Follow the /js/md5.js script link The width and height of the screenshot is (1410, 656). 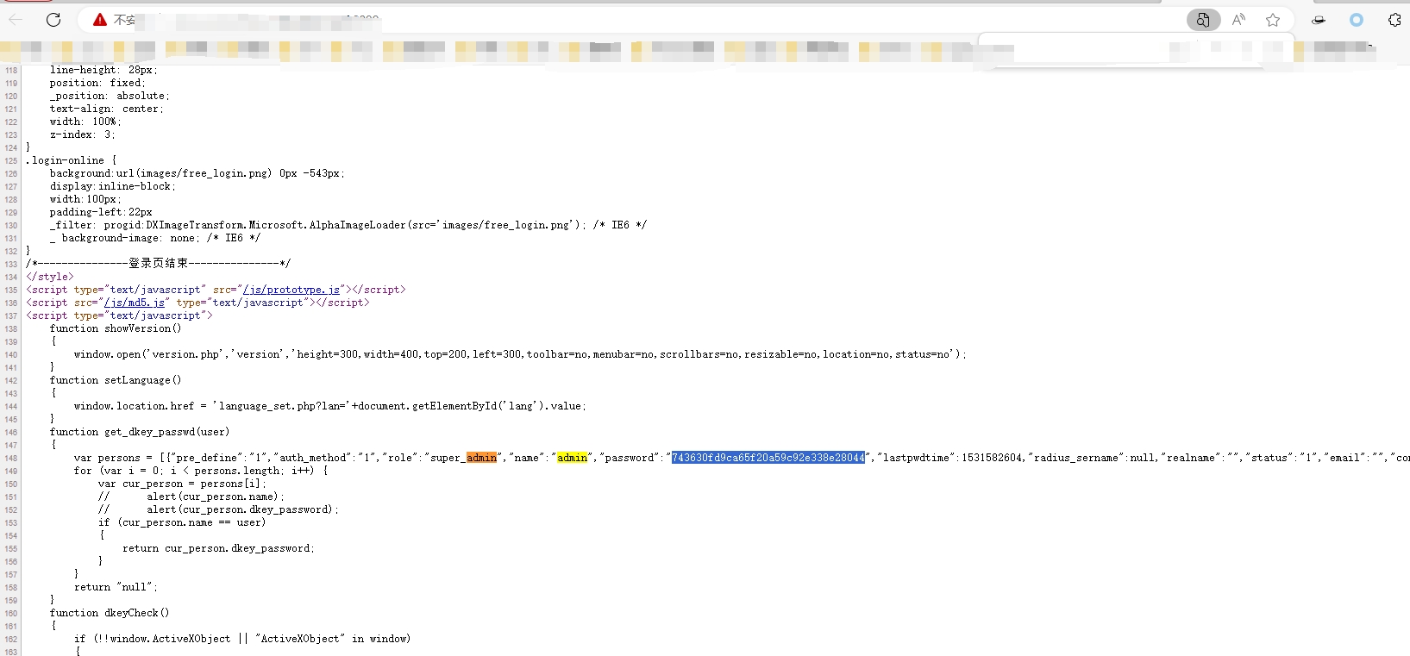pos(135,303)
